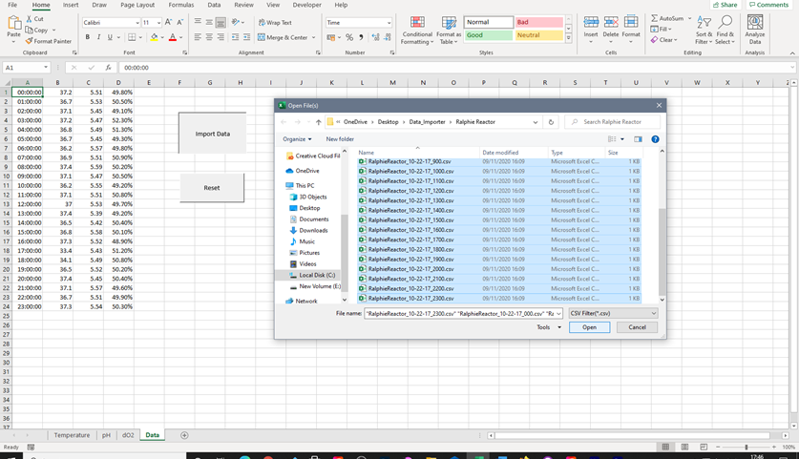Viewport: 799px width, 459px height.
Task: Open the Organize dropdown menu
Action: coord(297,139)
